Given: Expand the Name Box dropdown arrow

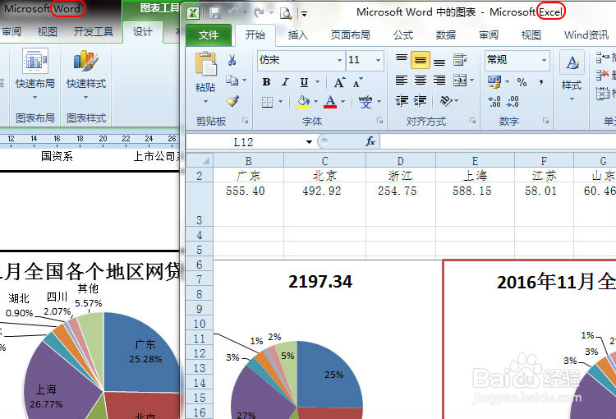Looking at the screenshot, I should pyautogui.click(x=309, y=142).
